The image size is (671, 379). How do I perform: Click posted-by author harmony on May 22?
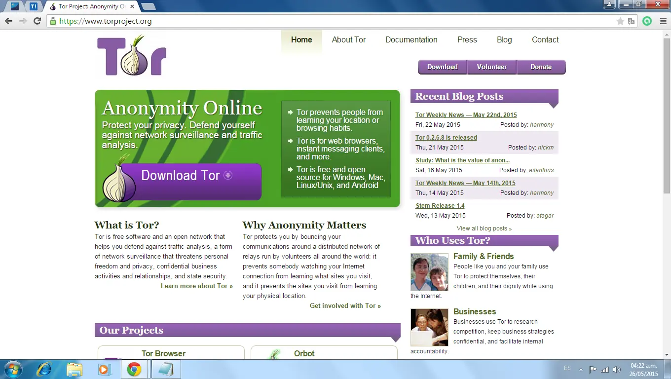(542, 125)
